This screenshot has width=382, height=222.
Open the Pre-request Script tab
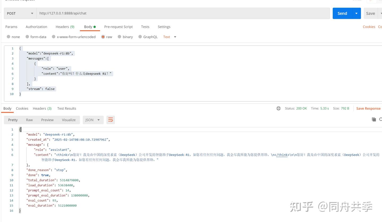pos(118,27)
